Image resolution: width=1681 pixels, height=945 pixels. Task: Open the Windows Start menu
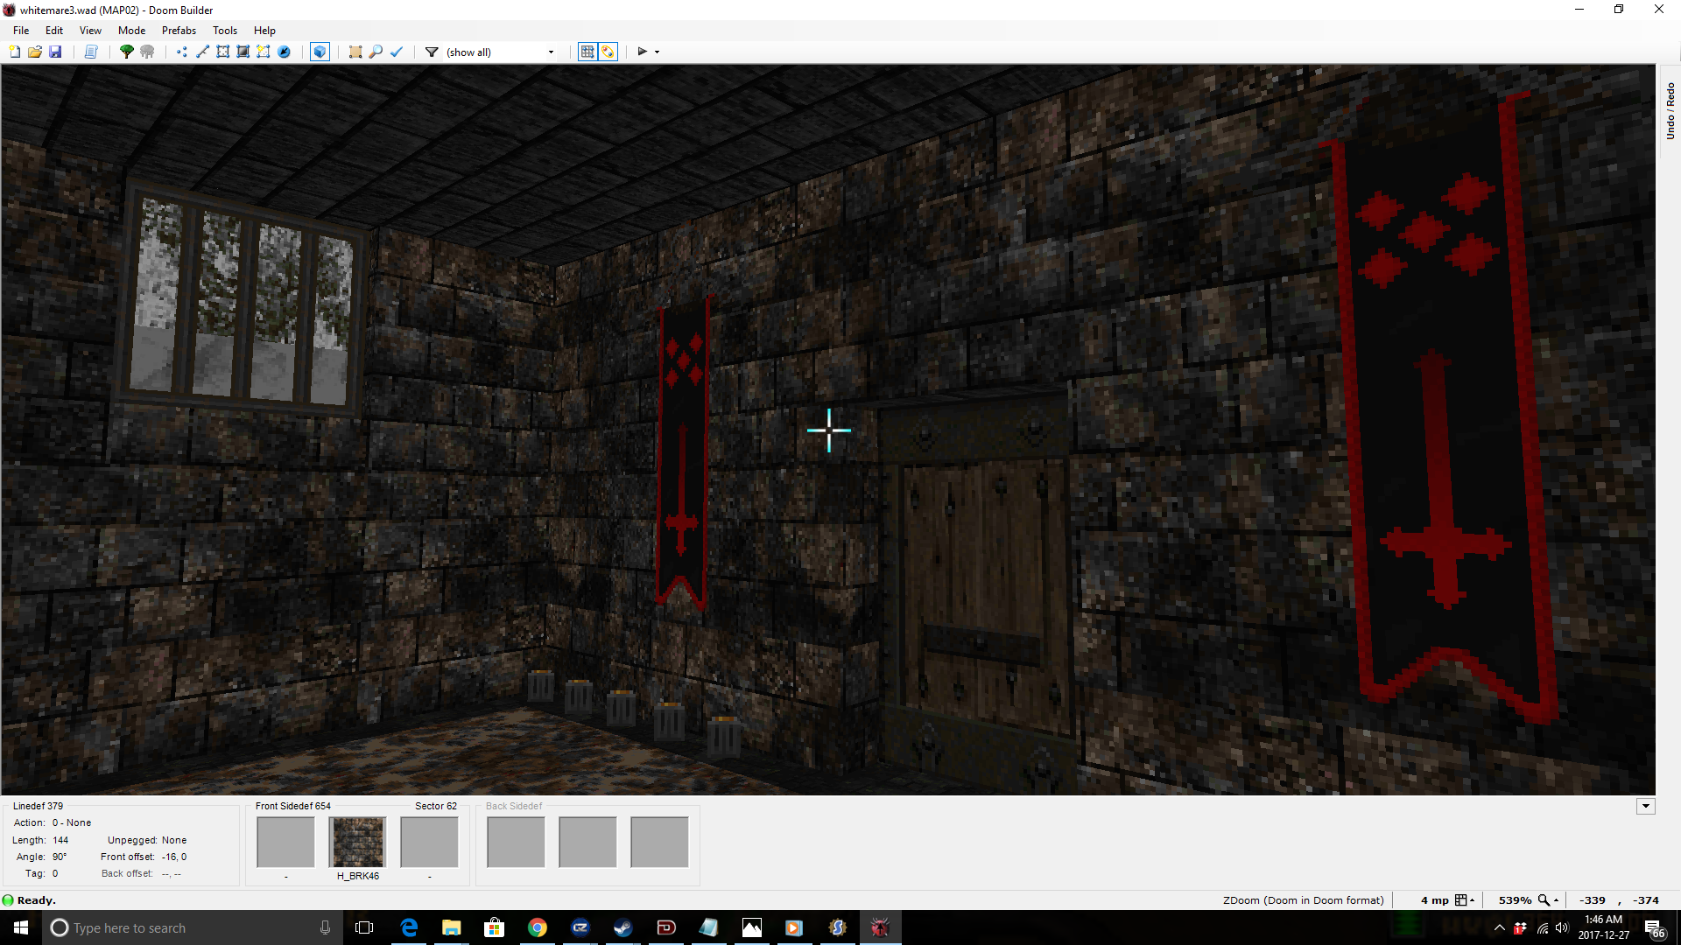click(21, 927)
